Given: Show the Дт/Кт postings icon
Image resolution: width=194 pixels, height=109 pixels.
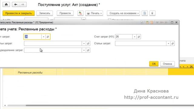Looking at the screenshot, I should point(80,13).
